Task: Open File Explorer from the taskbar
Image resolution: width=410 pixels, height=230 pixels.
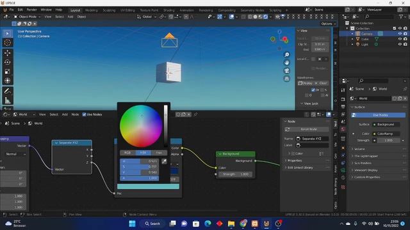Action: (x=231, y=224)
